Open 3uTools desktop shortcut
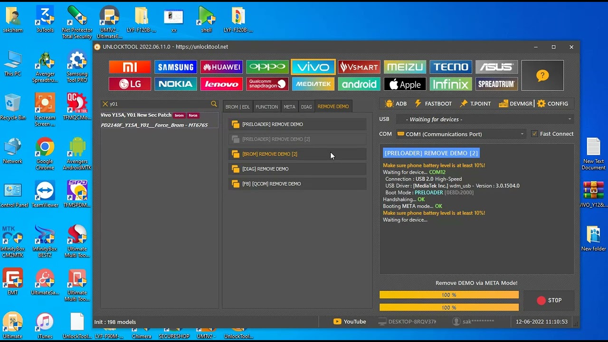Image resolution: width=608 pixels, height=342 pixels. click(45, 19)
